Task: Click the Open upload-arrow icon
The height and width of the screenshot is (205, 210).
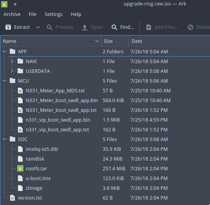Action: point(85,27)
